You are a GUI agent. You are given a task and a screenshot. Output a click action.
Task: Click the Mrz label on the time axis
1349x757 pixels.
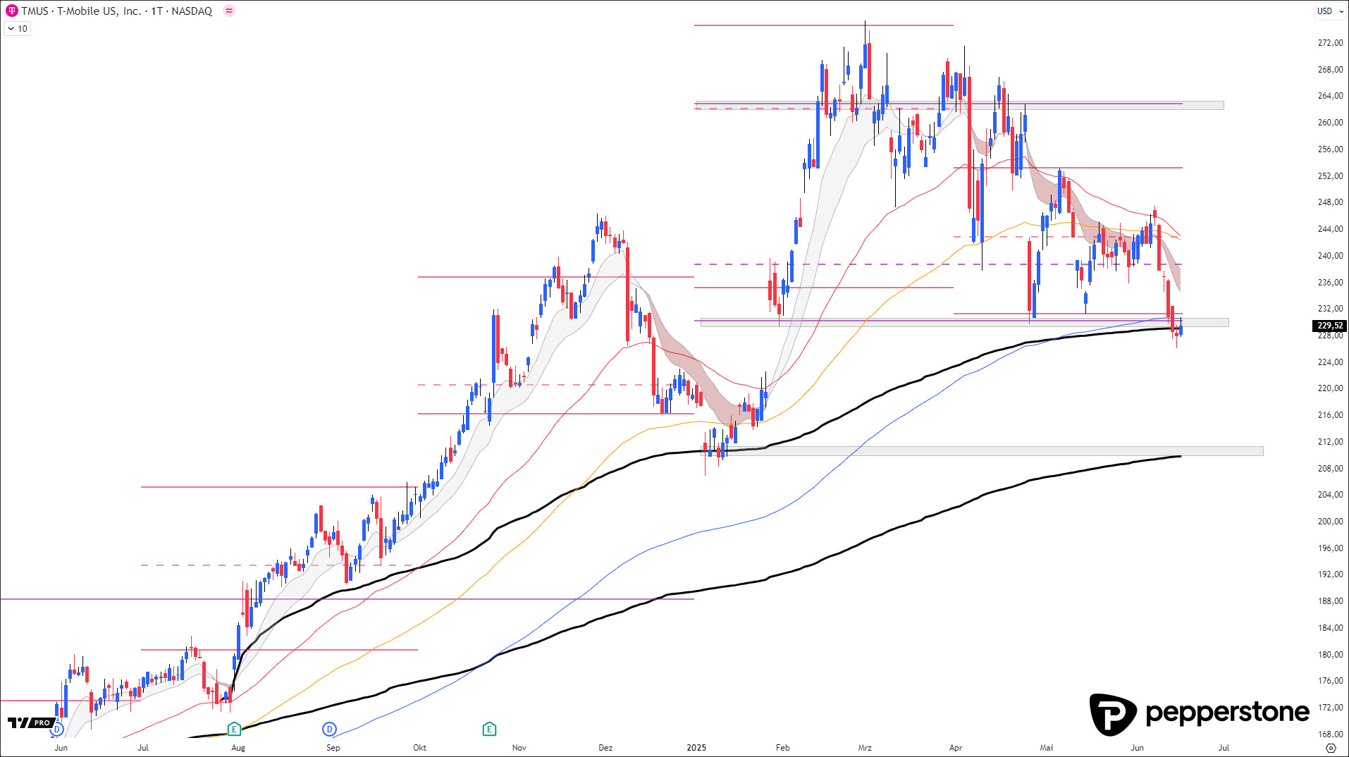(x=865, y=748)
